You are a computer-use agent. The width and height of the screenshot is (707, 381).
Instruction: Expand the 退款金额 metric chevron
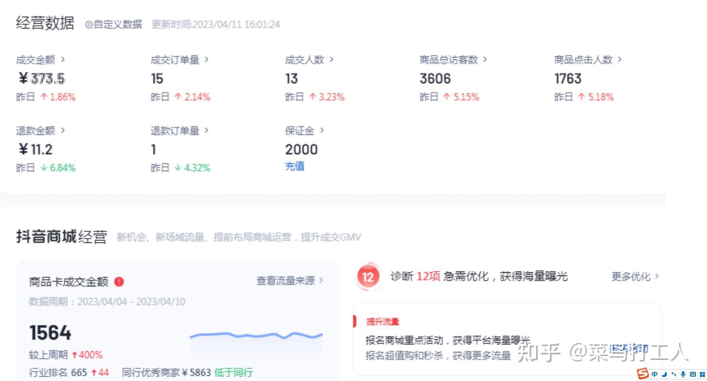click(x=62, y=130)
